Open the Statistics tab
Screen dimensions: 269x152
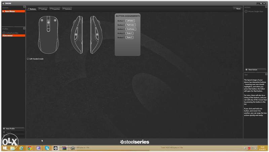point(67,9)
